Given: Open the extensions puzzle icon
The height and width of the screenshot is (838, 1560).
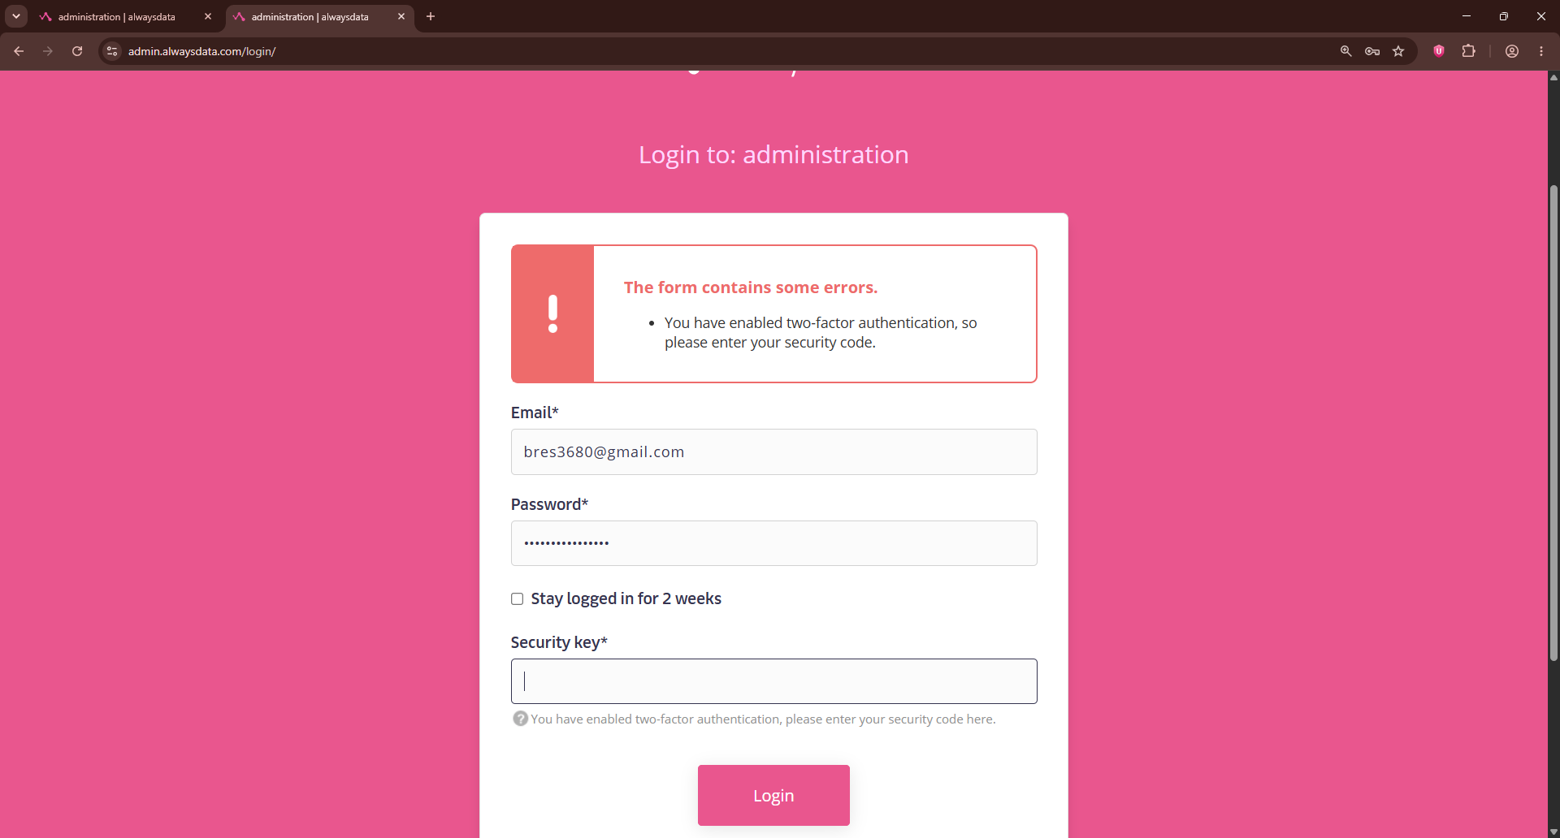Looking at the screenshot, I should point(1468,51).
